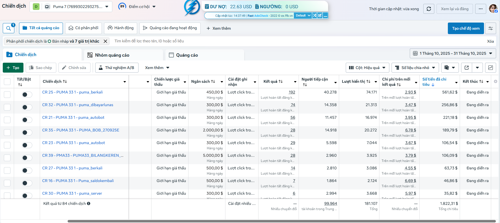The width and height of the screenshot is (500, 223).
Task: Expand the Xem thêm toolbar dropdown
Action: (x=157, y=68)
